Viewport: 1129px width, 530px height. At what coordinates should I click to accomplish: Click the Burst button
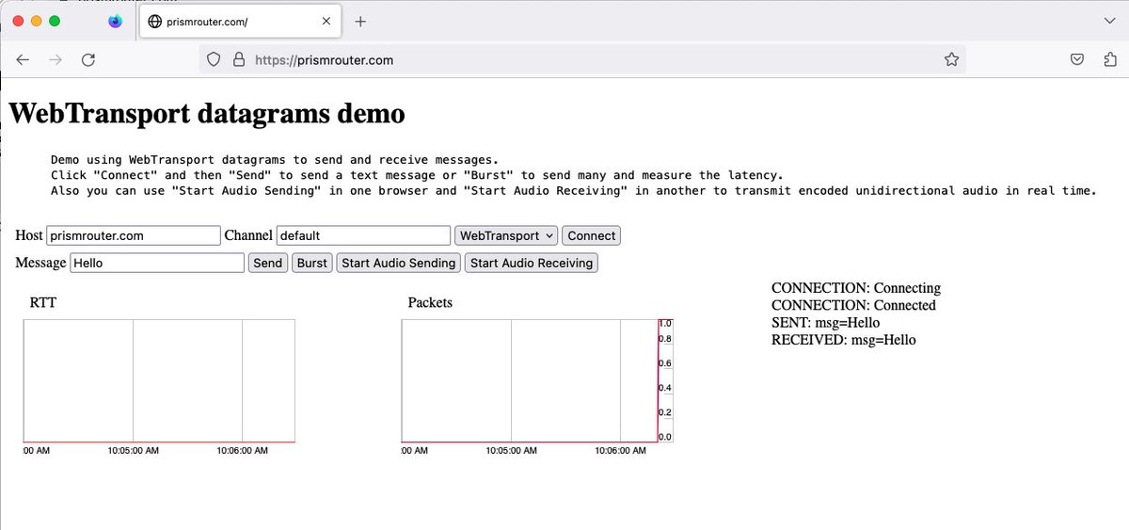tap(312, 263)
